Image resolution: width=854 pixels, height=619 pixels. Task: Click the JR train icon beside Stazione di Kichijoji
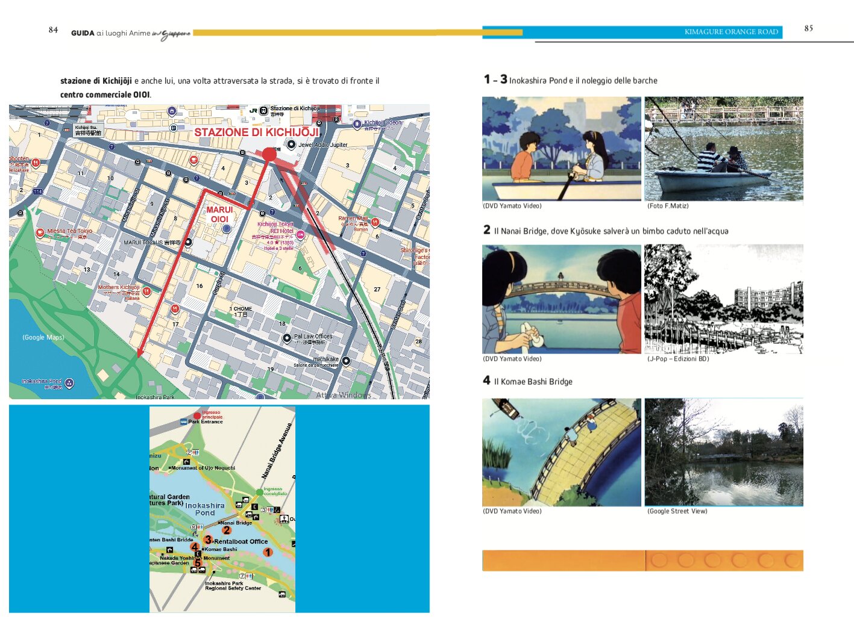pyautogui.click(x=263, y=110)
